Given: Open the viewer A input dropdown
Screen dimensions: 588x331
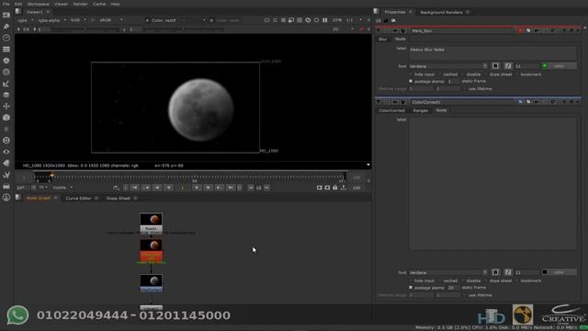Looking at the screenshot, I should click(175, 20).
